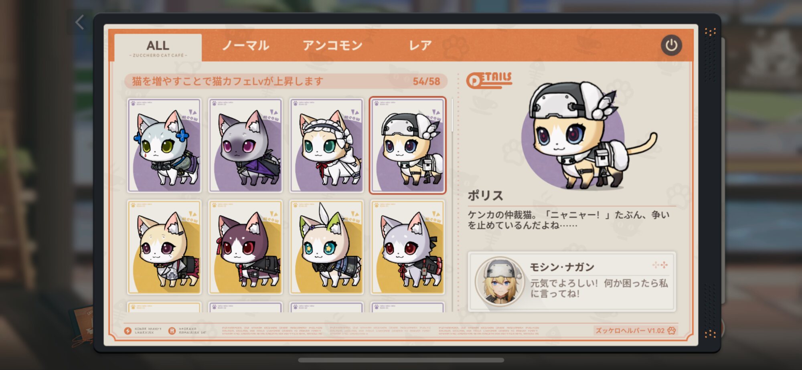Click the DETAILS header logo
The width and height of the screenshot is (802, 370).
click(489, 80)
